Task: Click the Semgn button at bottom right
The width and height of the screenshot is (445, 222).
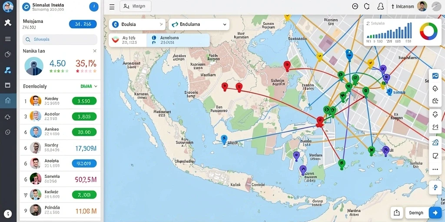Action: tap(416, 212)
